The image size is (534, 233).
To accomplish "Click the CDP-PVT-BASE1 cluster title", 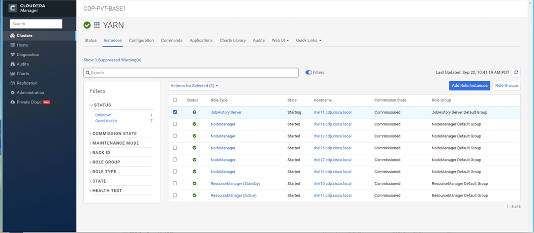I will coord(105,9).
